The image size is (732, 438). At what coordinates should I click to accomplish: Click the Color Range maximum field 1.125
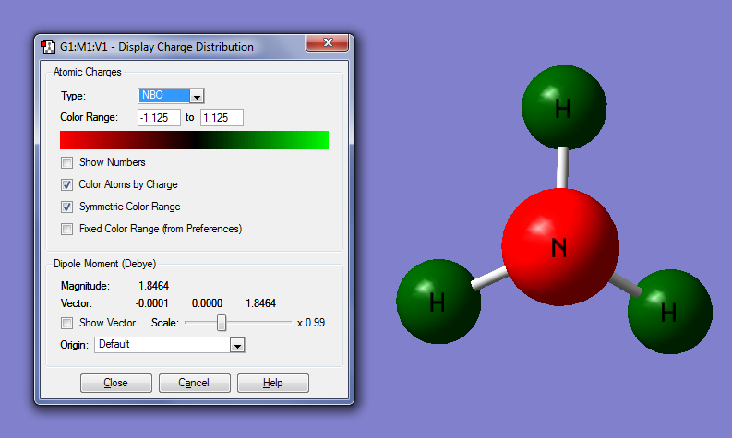(222, 117)
